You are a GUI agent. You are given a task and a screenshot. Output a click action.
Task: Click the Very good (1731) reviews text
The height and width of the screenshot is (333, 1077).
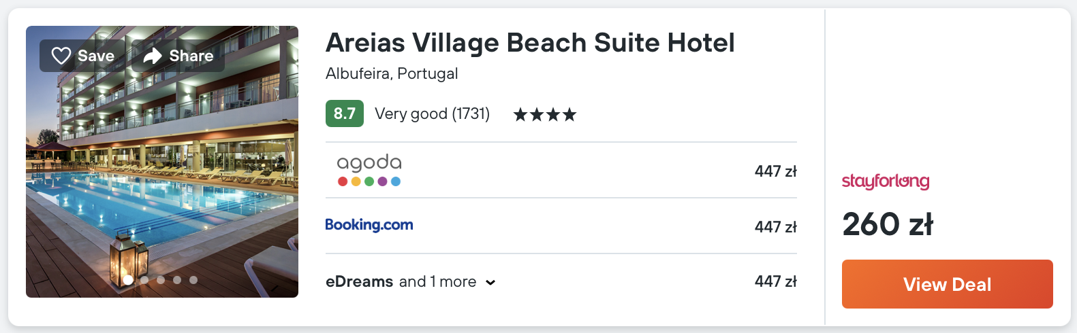click(x=432, y=113)
